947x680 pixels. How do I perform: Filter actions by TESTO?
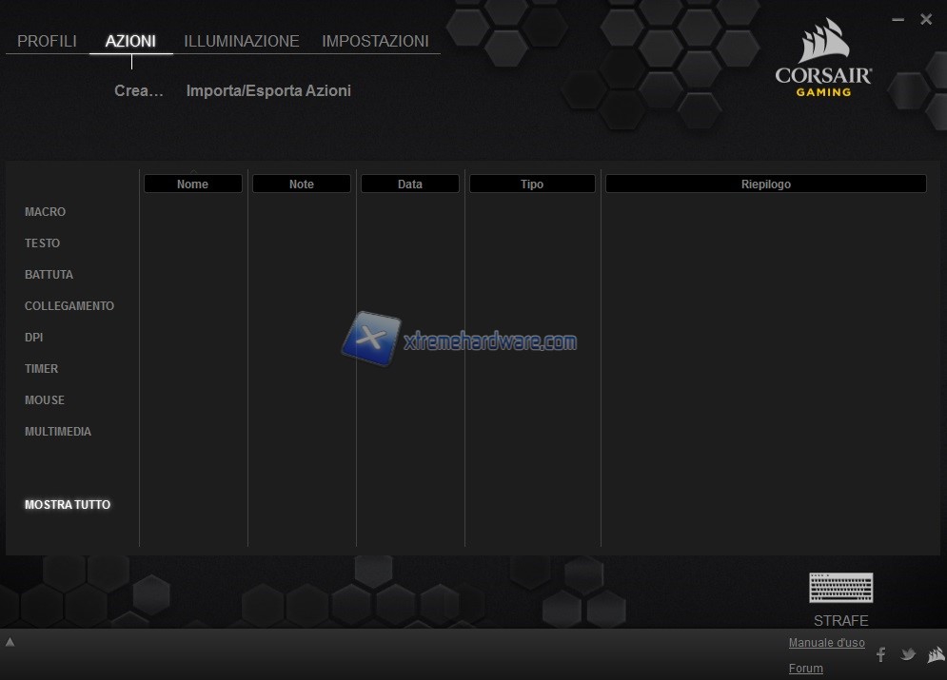point(42,243)
